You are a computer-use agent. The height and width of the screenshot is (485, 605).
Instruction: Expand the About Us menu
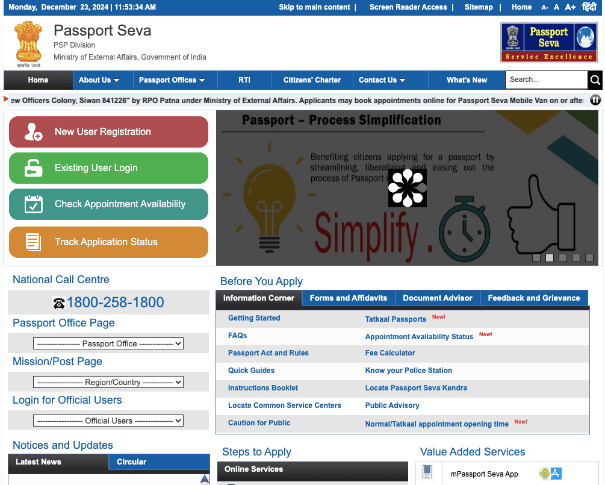tap(99, 80)
